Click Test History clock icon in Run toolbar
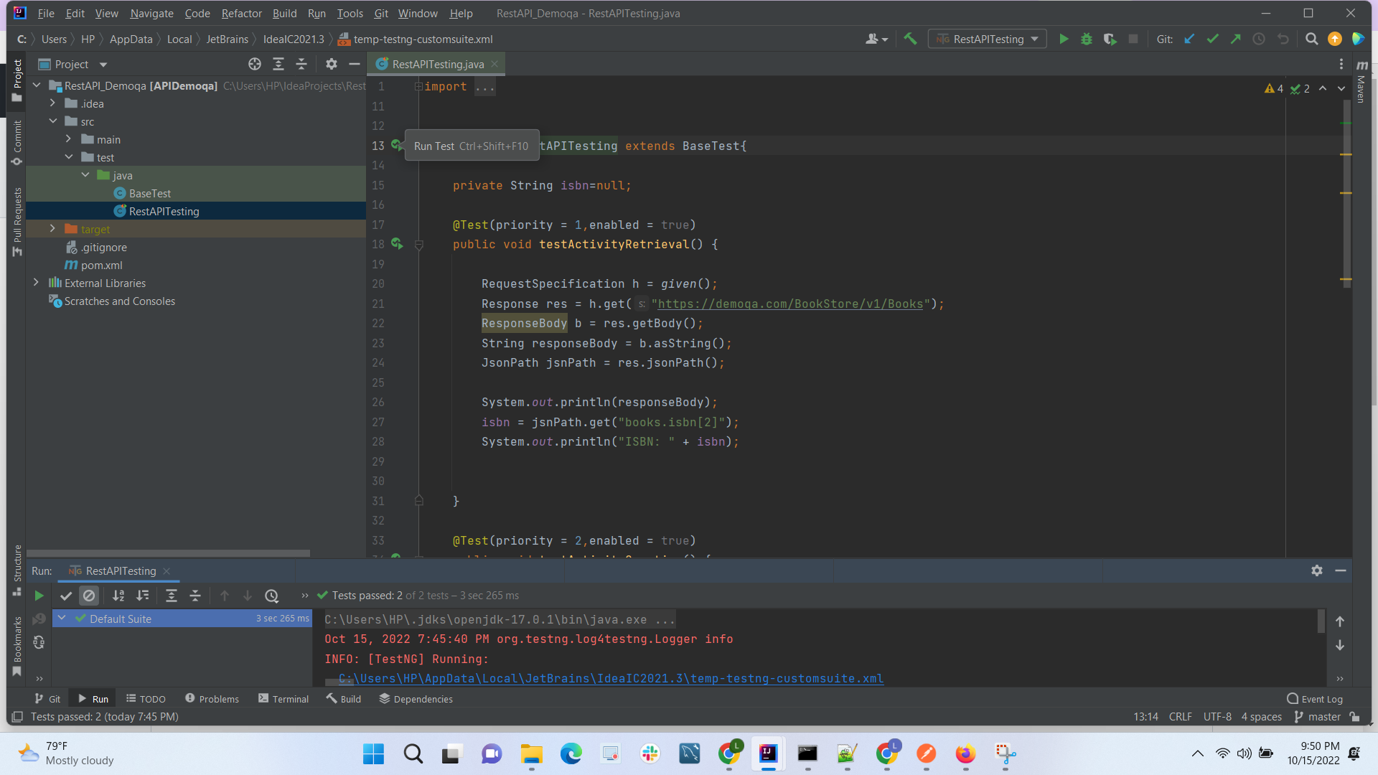This screenshot has height=775, width=1378. [x=271, y=596]
